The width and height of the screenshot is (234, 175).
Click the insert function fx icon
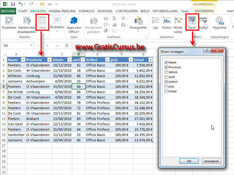(x=67, y=46)
